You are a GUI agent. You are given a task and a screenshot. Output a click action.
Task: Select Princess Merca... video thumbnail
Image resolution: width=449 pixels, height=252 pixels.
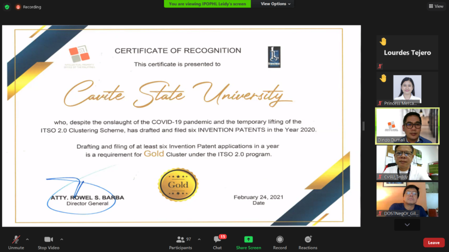407,89
